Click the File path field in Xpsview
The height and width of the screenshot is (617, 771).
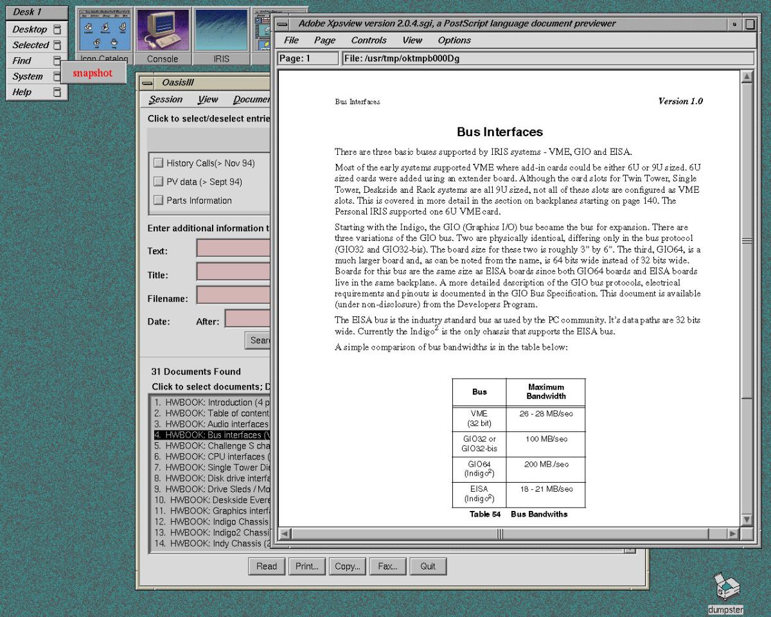coord(548,58)
